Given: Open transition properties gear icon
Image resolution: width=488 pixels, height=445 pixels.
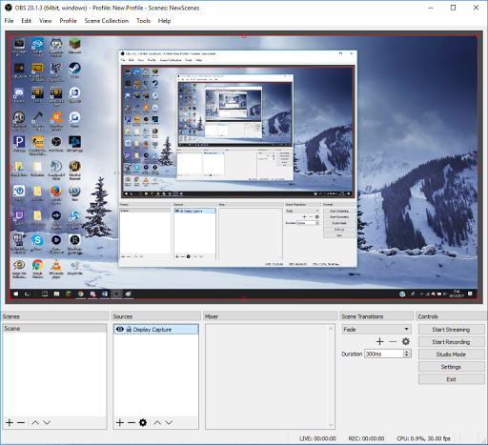Looking at the screenshot, I should coord(406,341).
